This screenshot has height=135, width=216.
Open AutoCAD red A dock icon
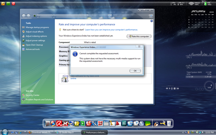pos(118,123)
